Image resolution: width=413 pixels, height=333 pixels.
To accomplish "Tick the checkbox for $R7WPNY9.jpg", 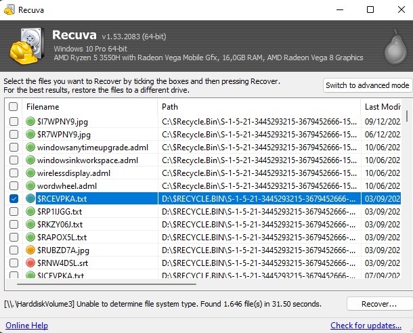I will click(x=14, y=134).
